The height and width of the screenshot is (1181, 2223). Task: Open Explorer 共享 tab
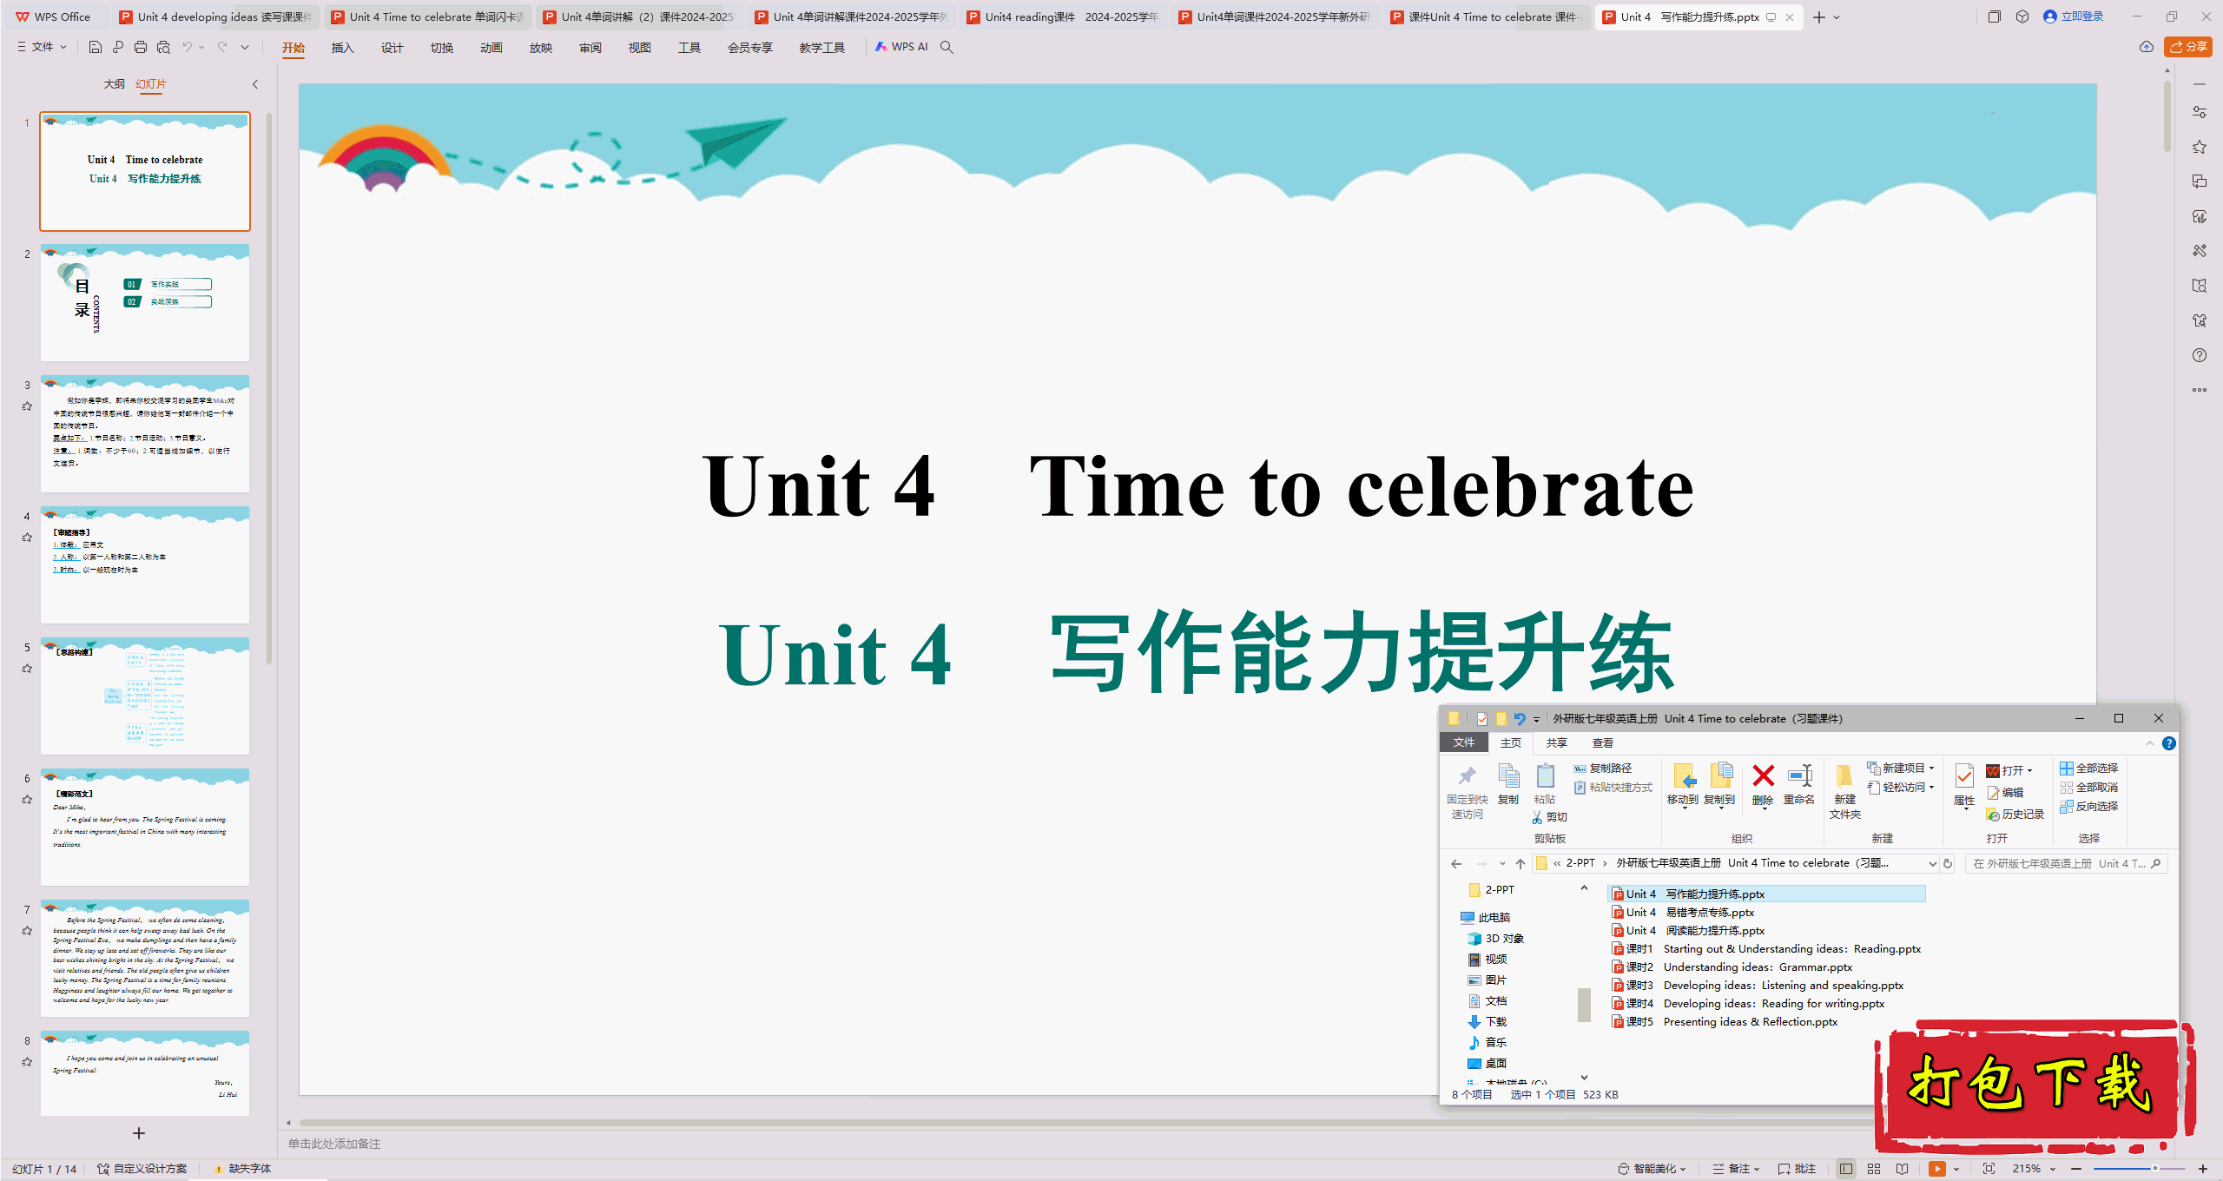point(1557,743)
